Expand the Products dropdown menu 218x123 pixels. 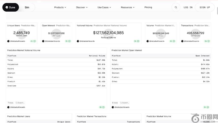[x=60, y=7]
